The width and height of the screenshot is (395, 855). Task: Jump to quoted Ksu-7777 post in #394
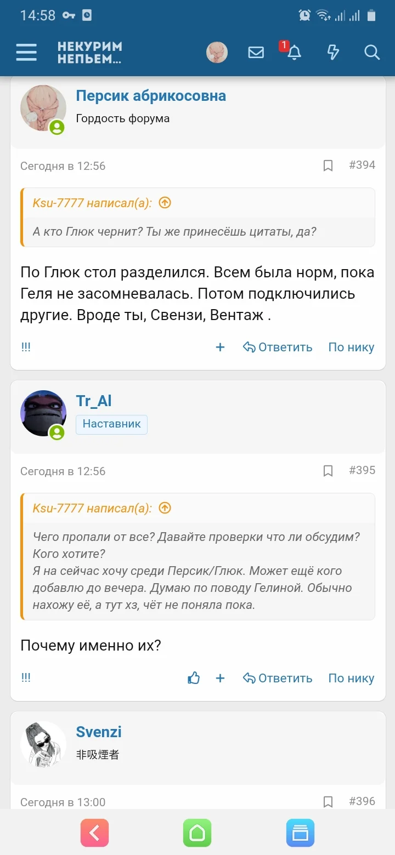165,203
